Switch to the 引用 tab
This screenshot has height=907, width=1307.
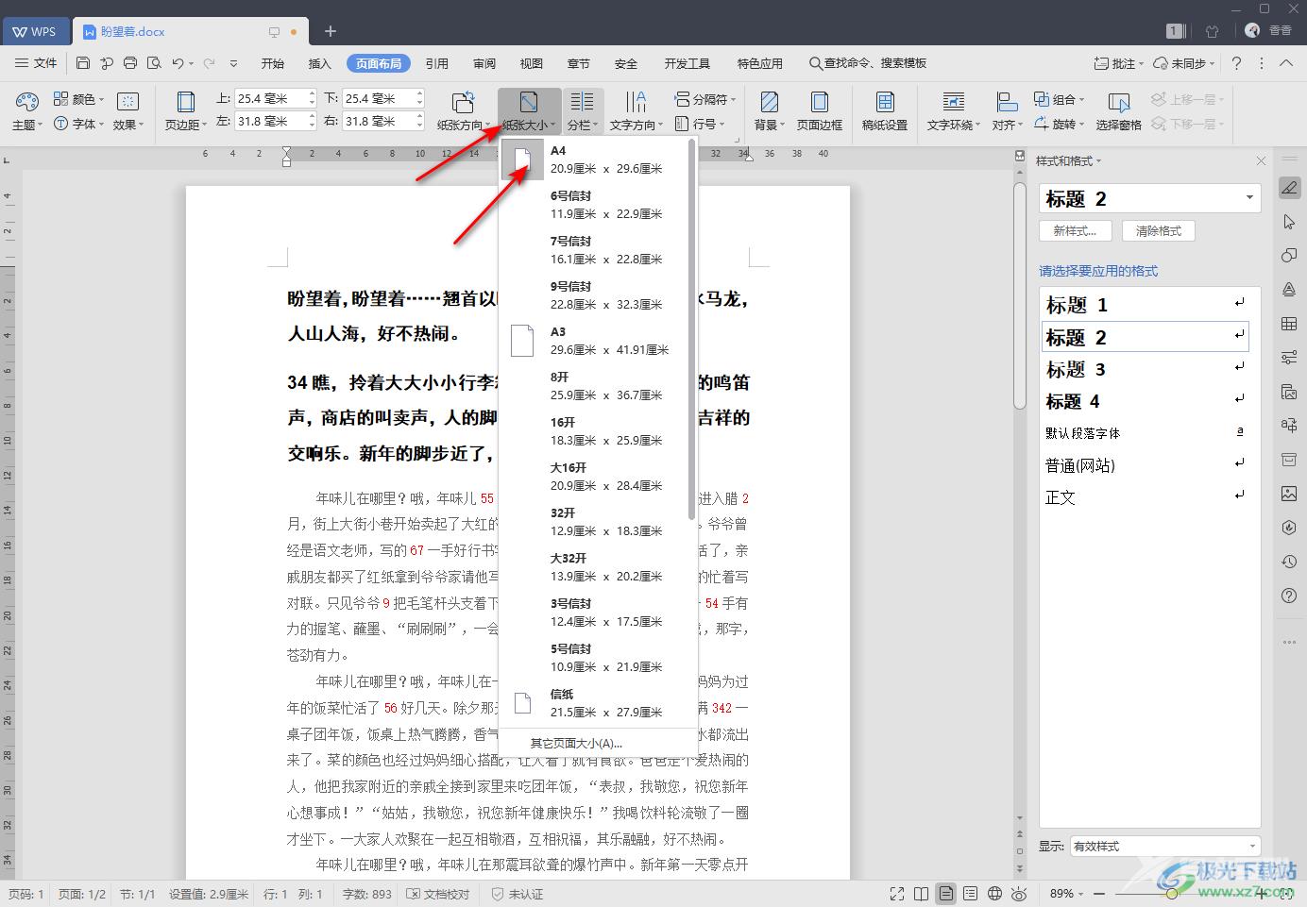click(437, 63)
